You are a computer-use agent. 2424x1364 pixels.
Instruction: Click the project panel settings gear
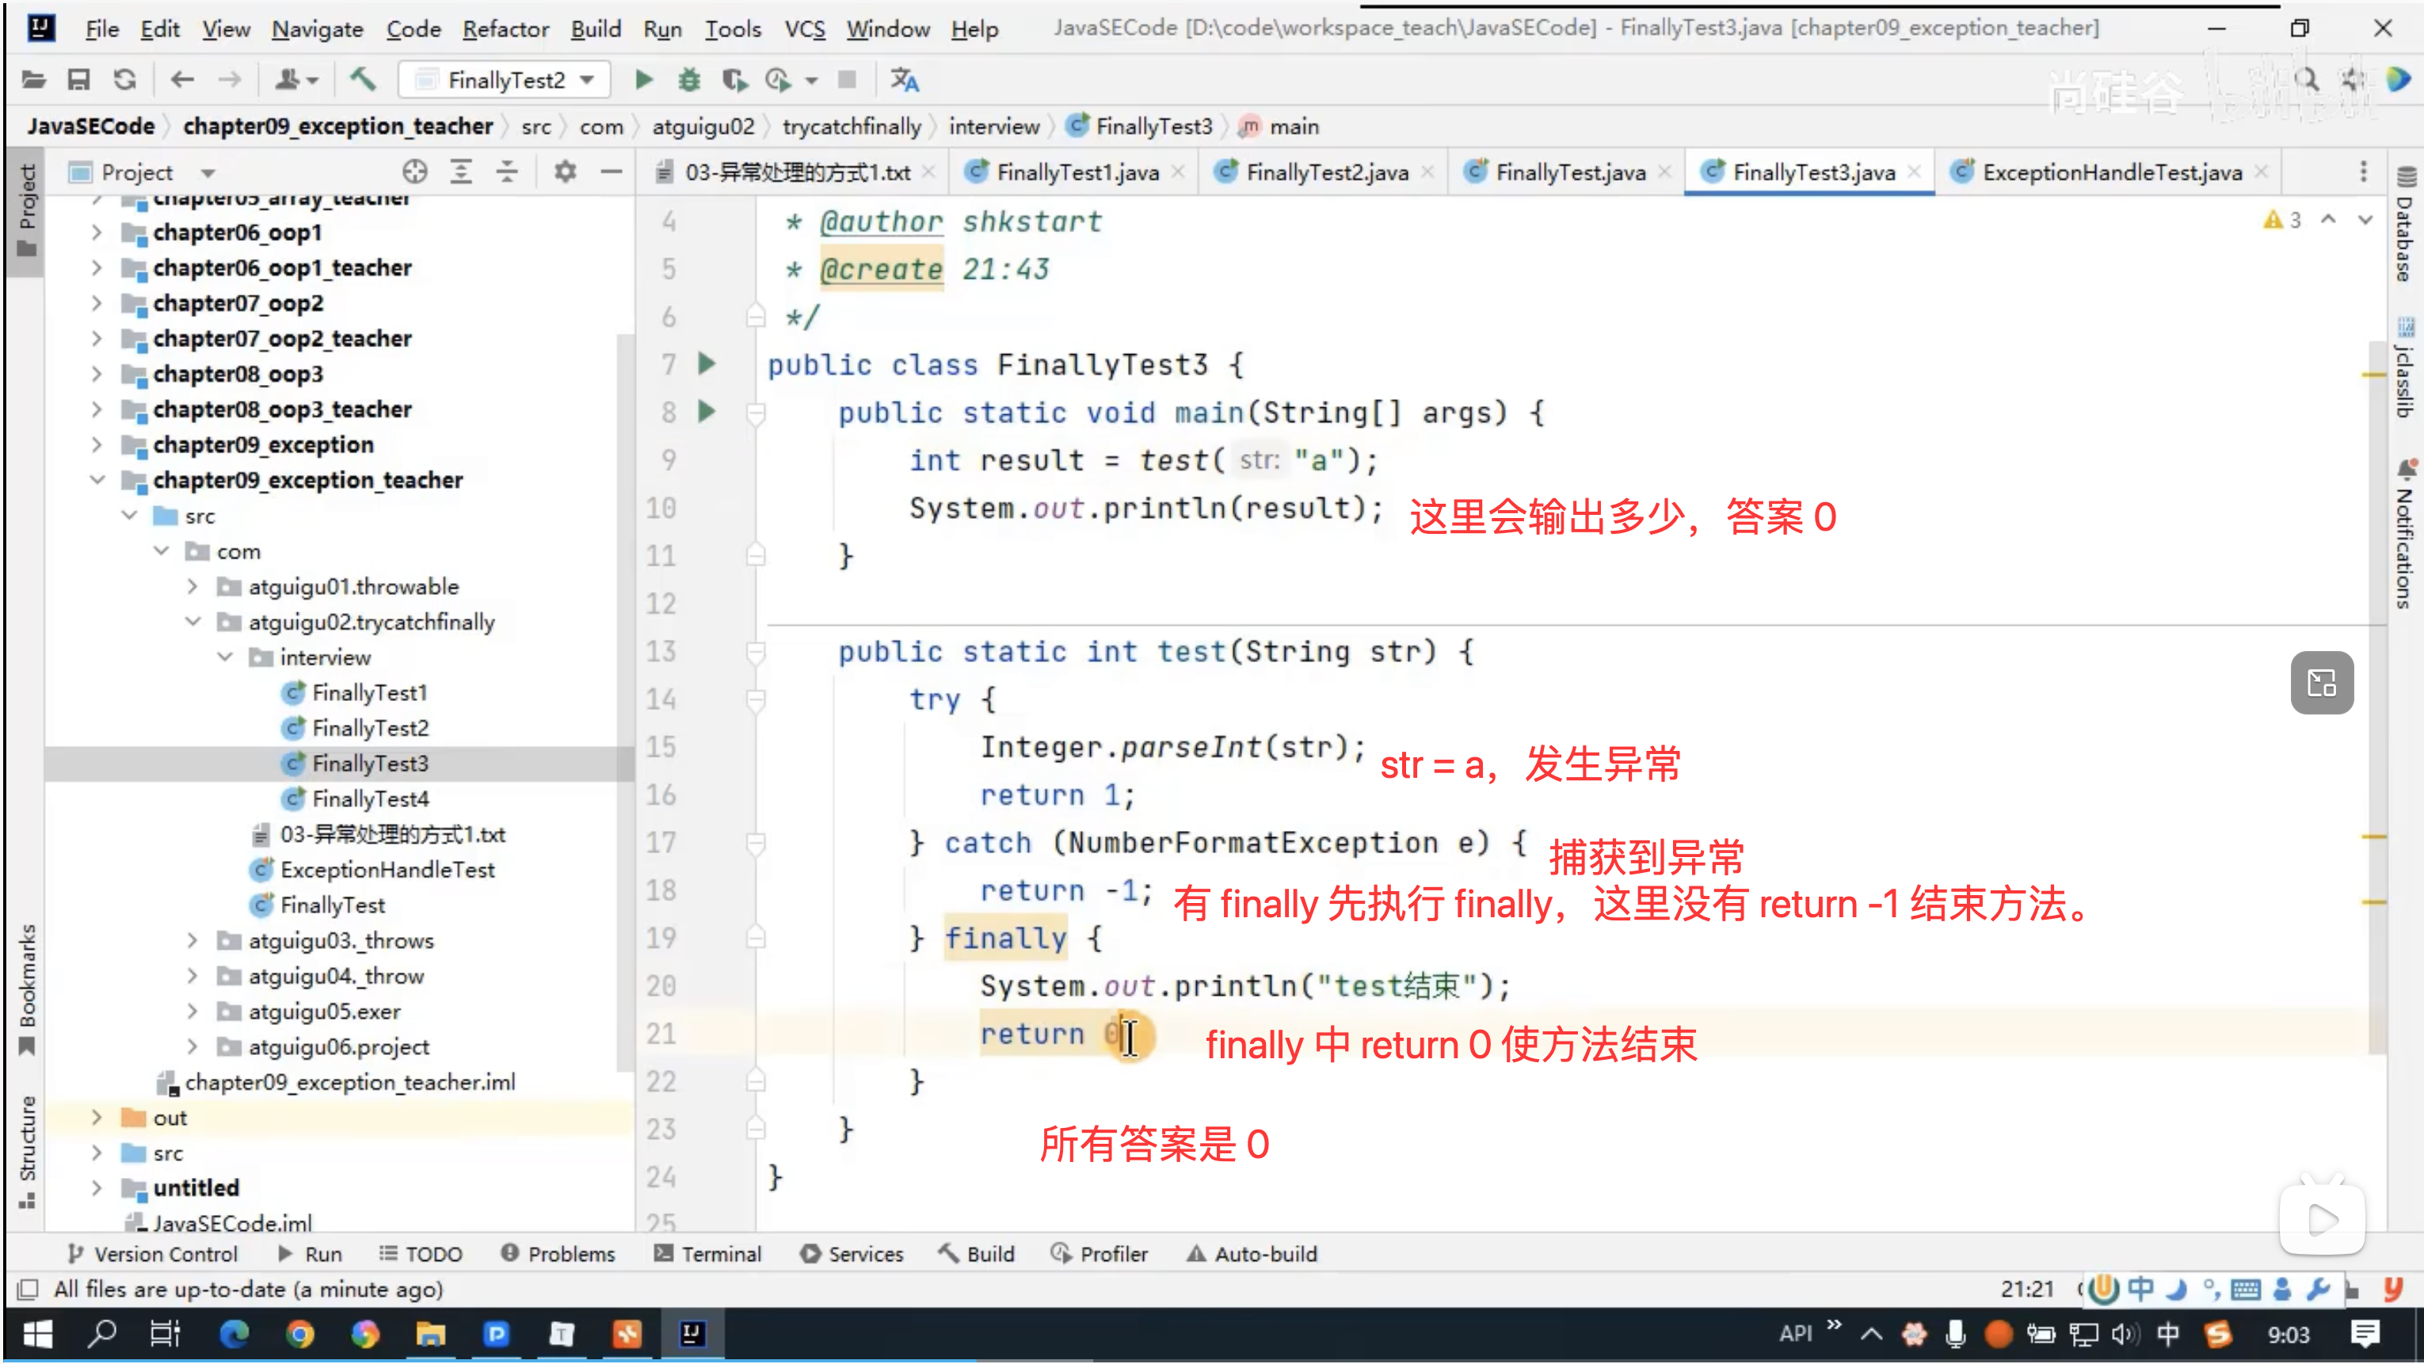[565, 172]
